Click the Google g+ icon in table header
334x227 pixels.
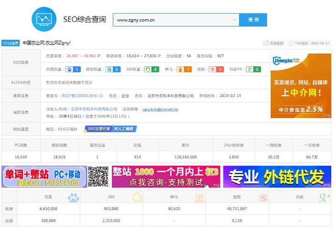point(325,197)
